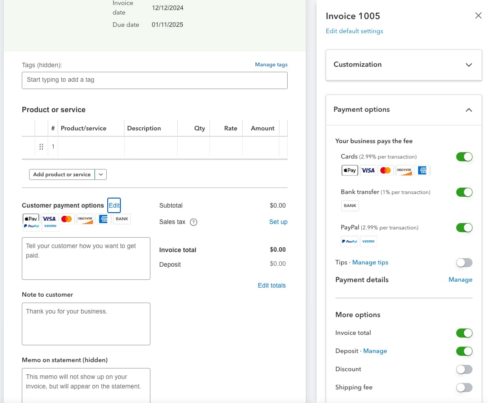Enable the Shipping fee toggle

(464, 388)
